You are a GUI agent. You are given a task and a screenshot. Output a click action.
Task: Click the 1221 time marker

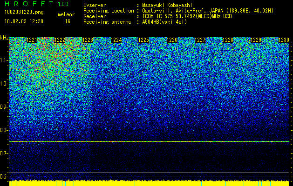tap(32, 40)
